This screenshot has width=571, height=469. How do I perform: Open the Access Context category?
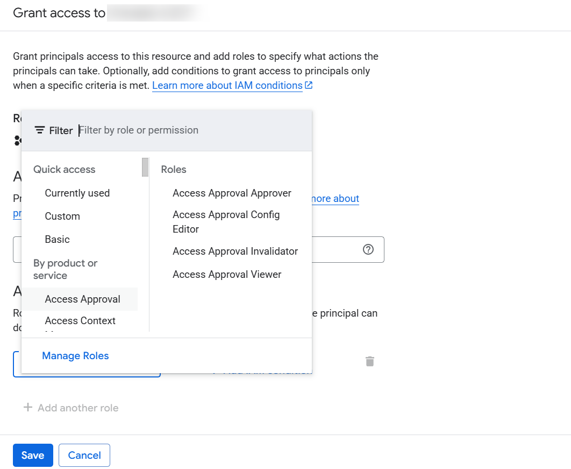80,321
